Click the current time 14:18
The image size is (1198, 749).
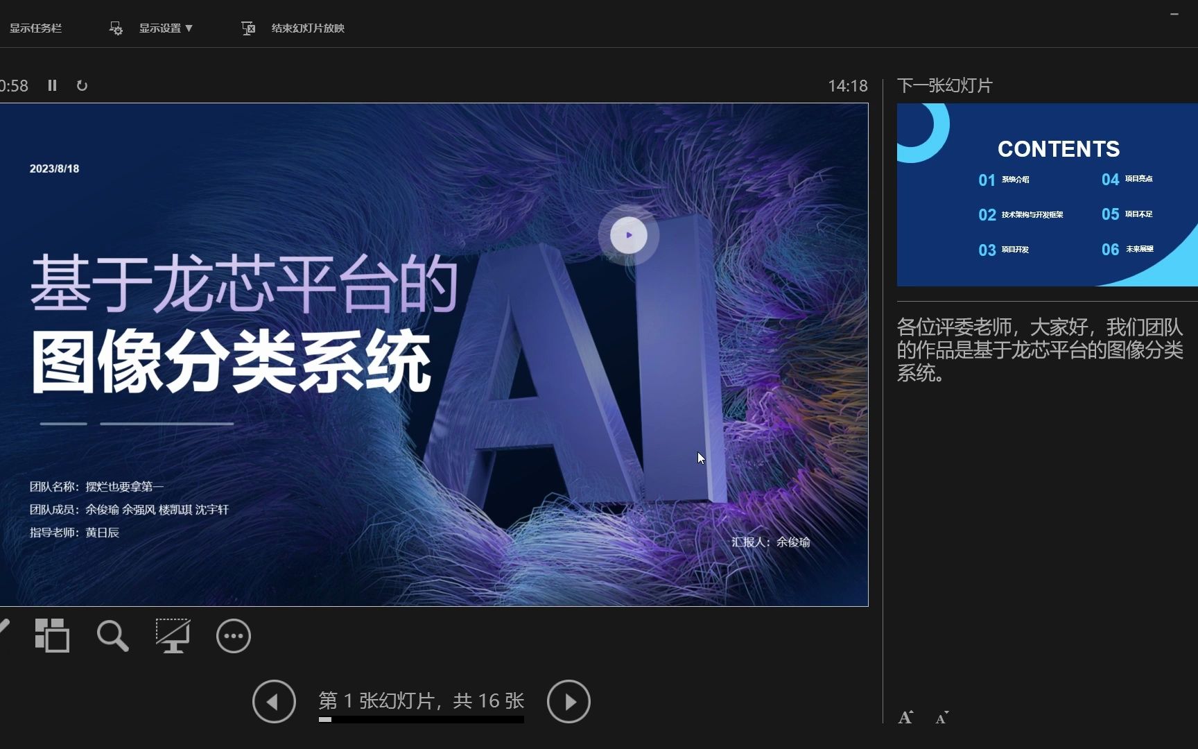[x=848, y=86]
